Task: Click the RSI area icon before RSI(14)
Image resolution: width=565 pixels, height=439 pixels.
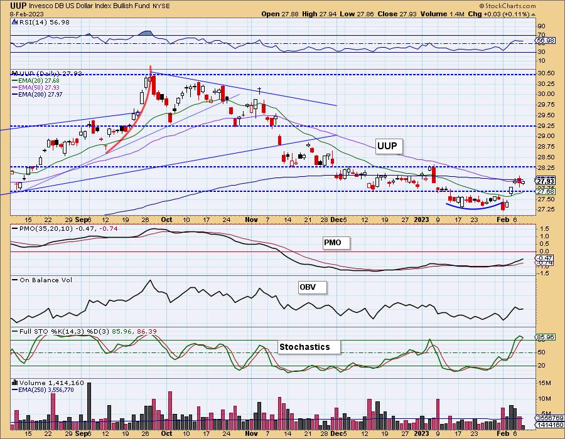Action: click(15, 22)
